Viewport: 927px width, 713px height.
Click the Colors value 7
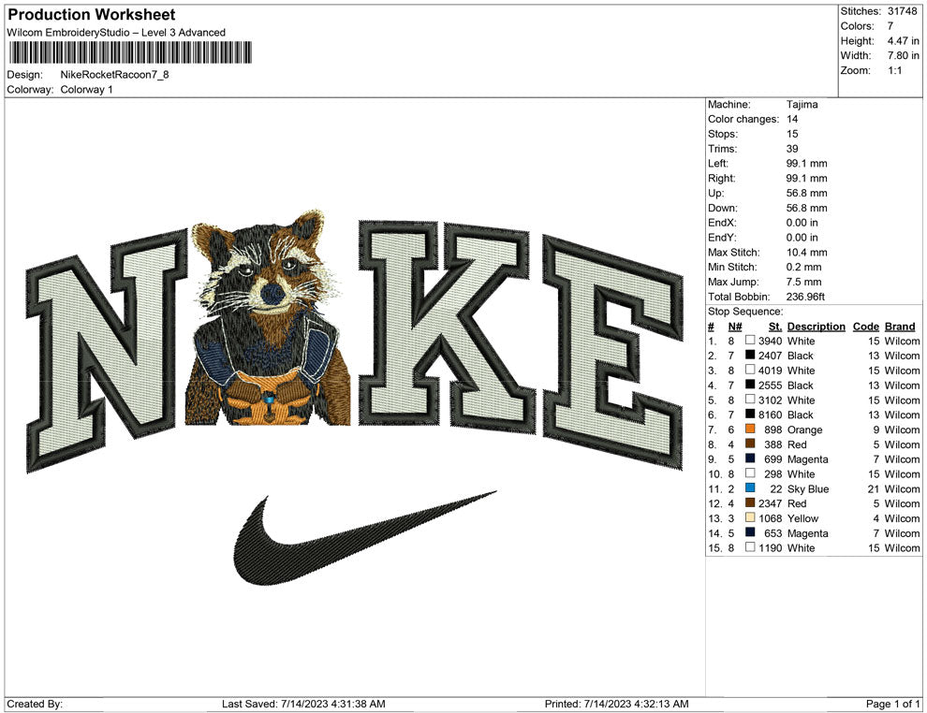[x=890, y=26]
